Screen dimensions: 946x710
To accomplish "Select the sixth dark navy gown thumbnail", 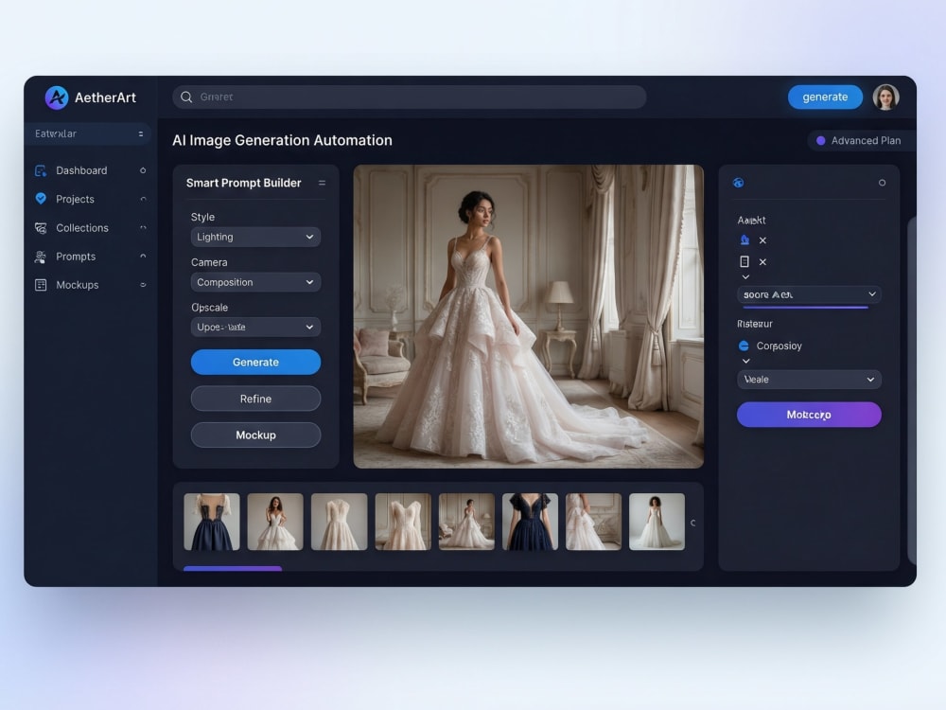I will (x=531, y=522).
